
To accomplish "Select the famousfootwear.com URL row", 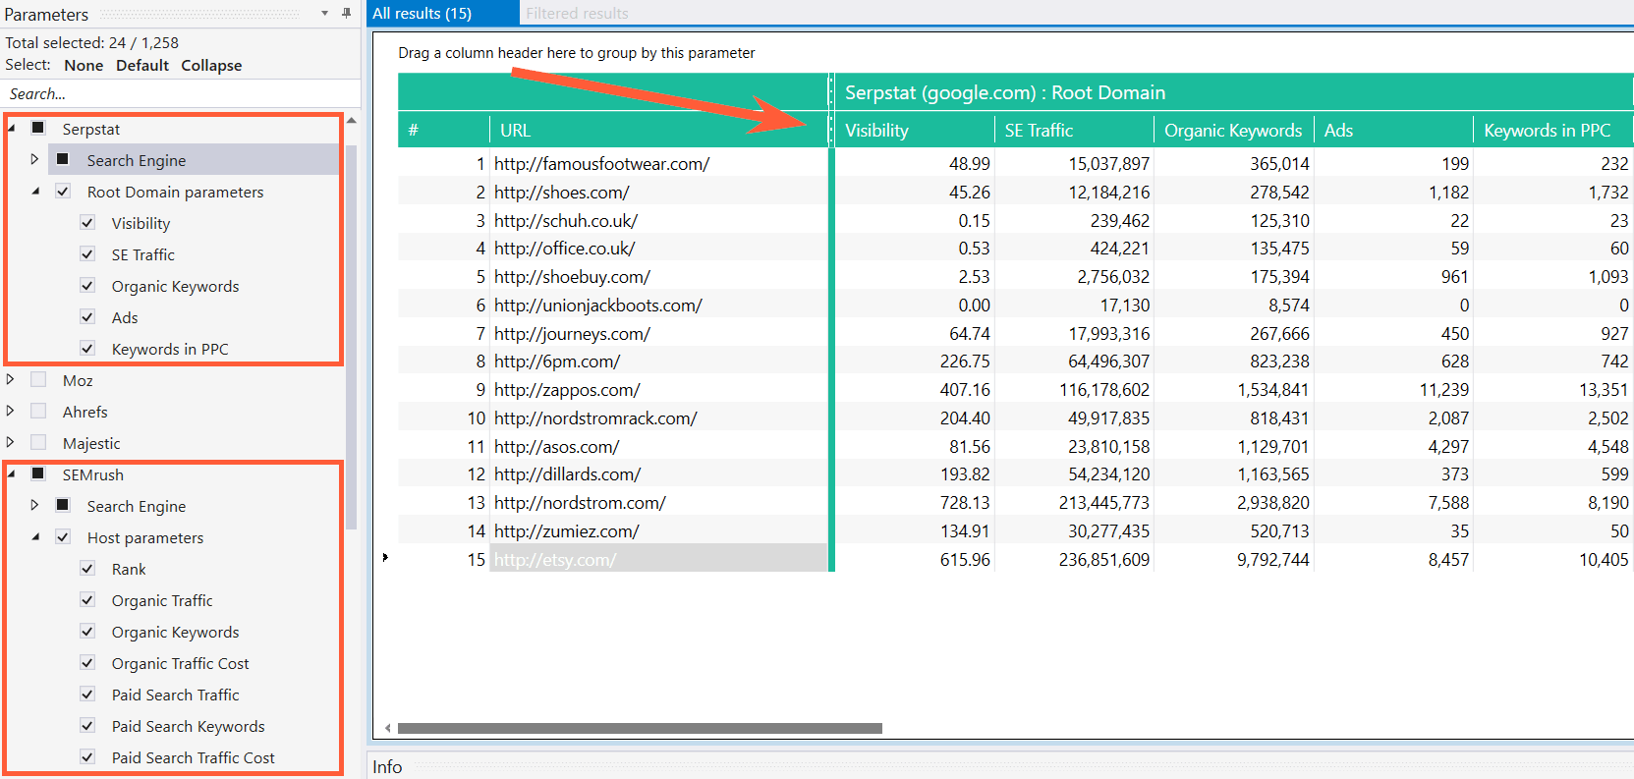I will [x=658, y=163].
